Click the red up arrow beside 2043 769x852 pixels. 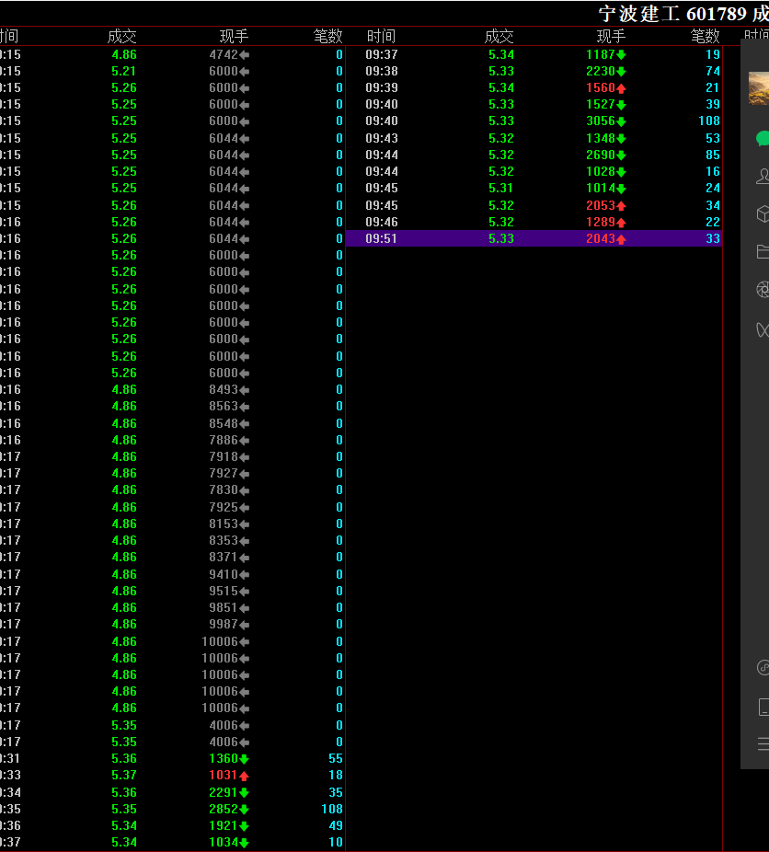pos(621,239)
